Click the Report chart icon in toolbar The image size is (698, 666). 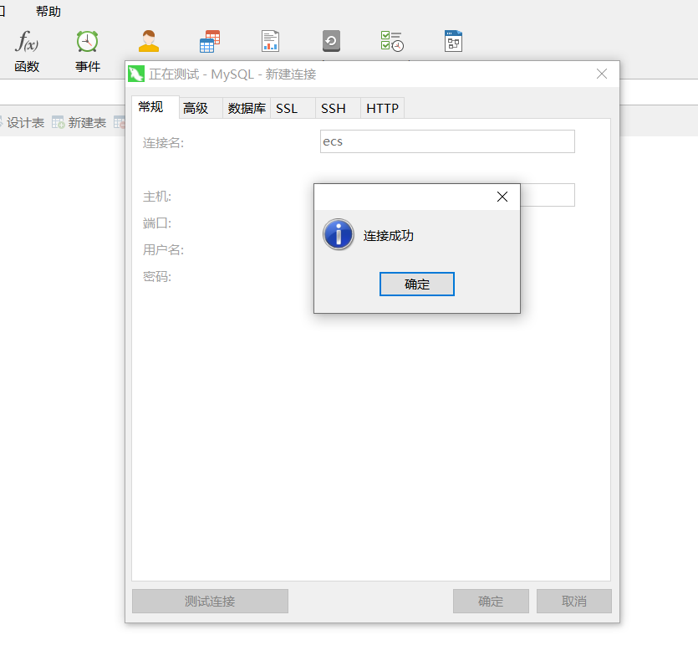pos(270,42)
